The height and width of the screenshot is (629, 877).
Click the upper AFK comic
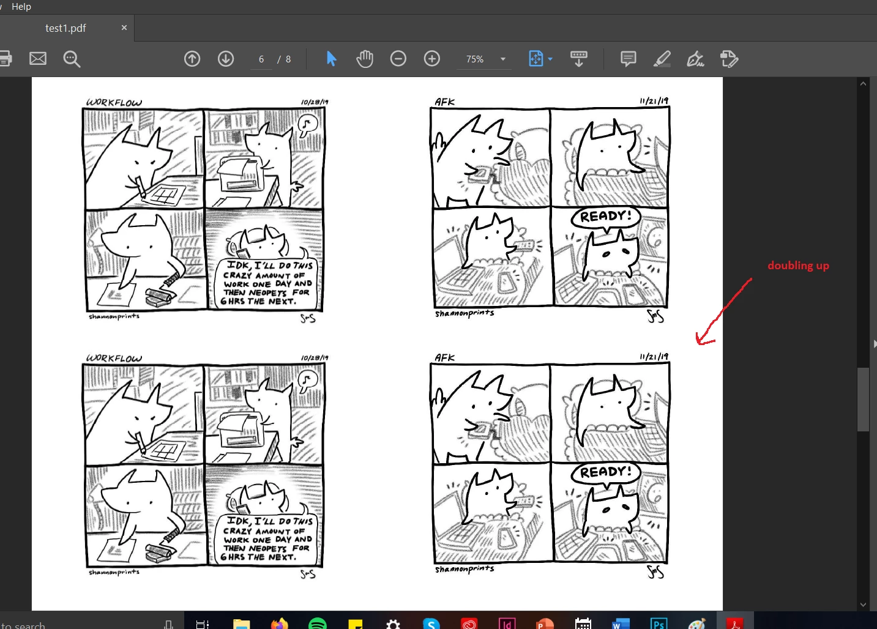pyautogui.click(x=550, y=209)
